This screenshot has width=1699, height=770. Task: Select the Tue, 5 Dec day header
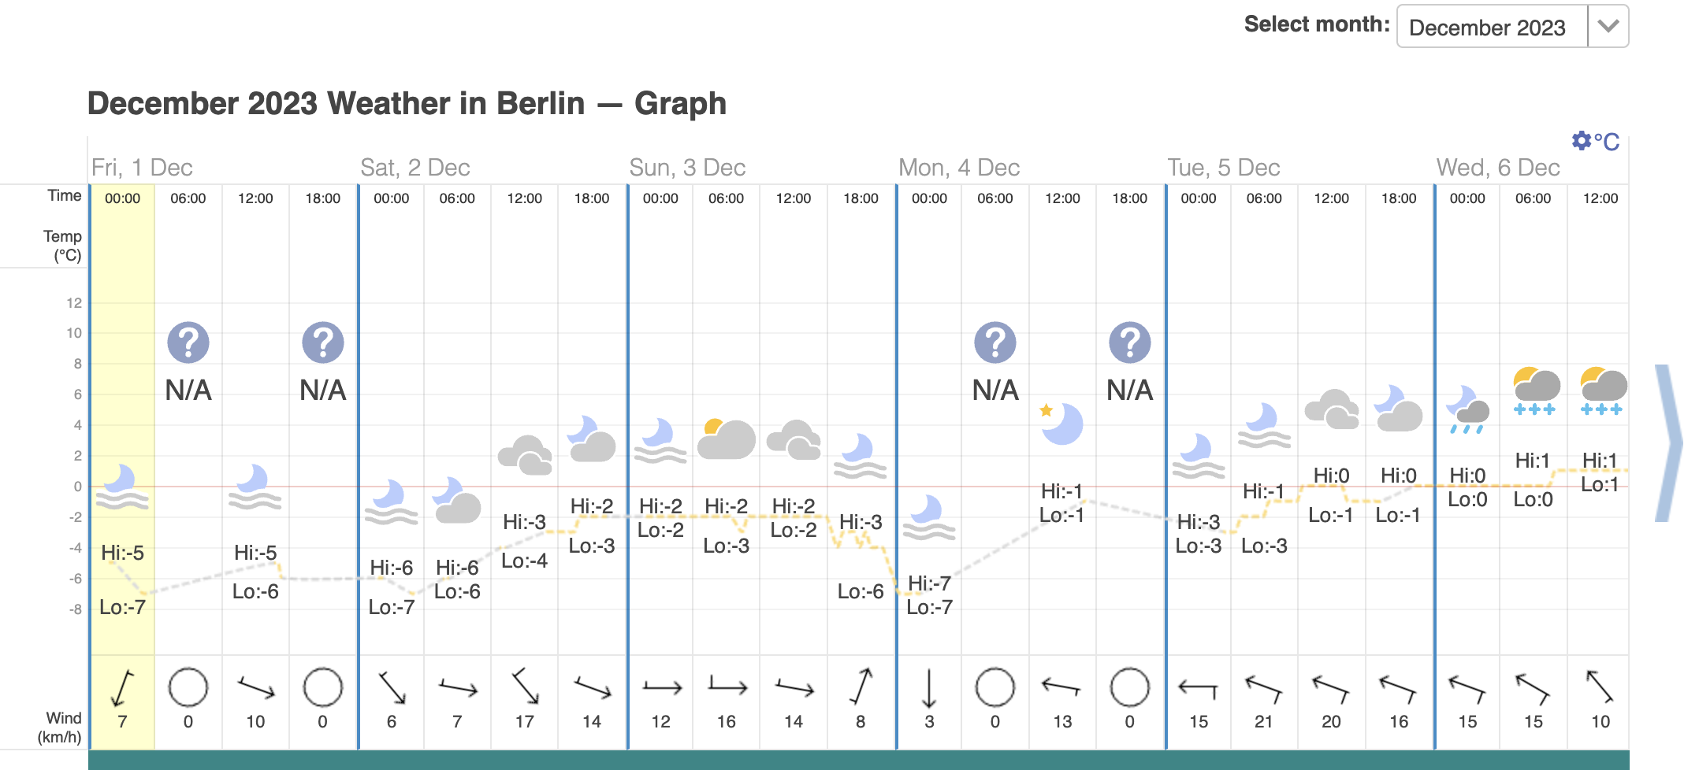pos(1224,168)
